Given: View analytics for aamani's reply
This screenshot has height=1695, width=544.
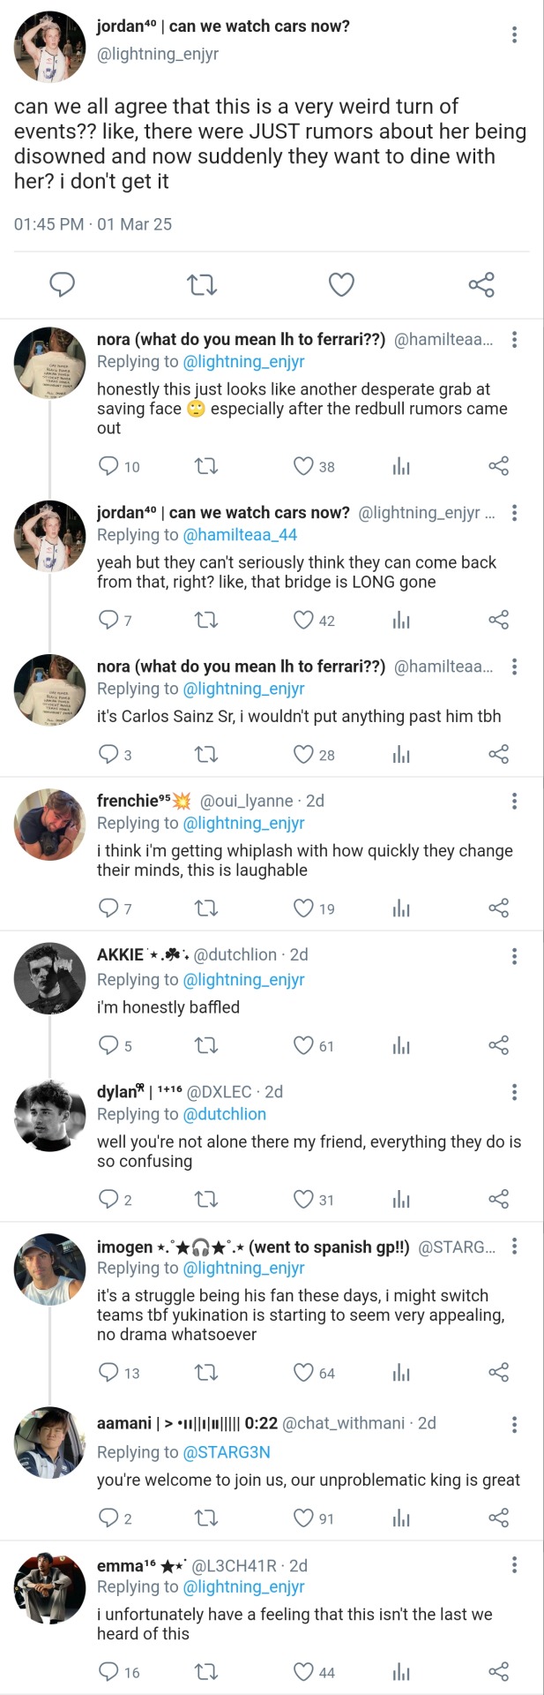Looking at the screenshot, I should pos(401,1518).
